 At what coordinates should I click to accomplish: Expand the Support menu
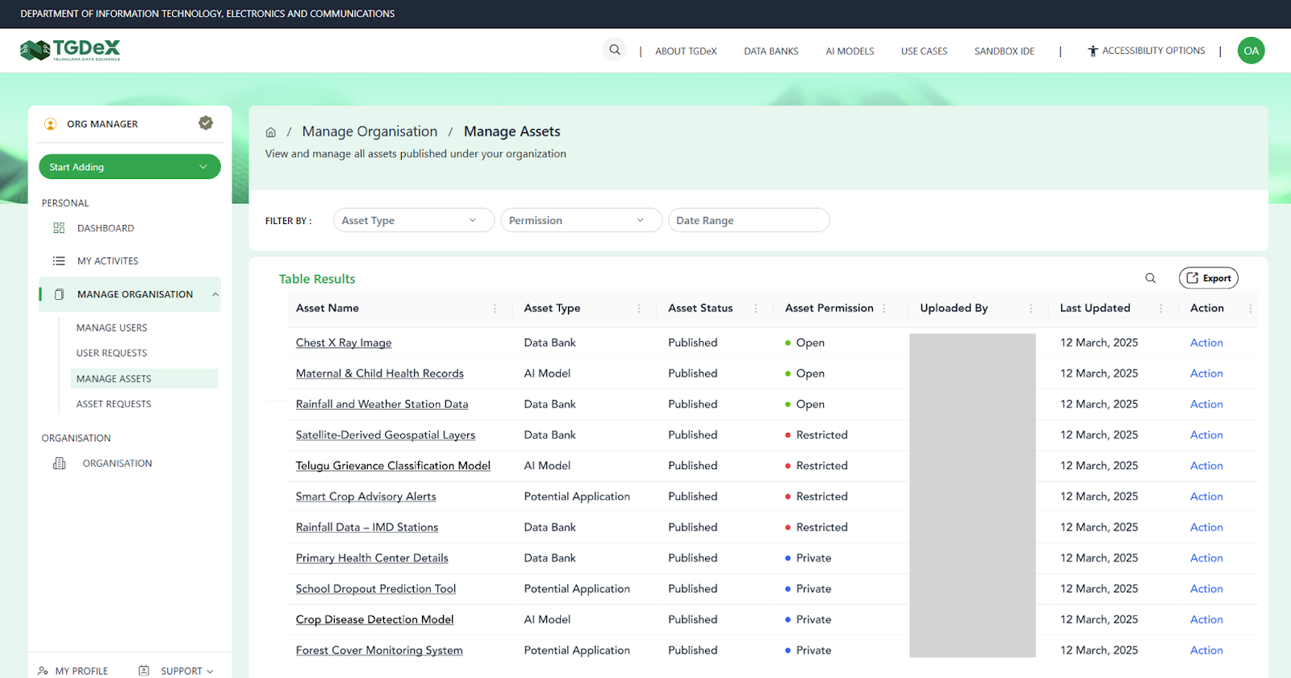186,671
